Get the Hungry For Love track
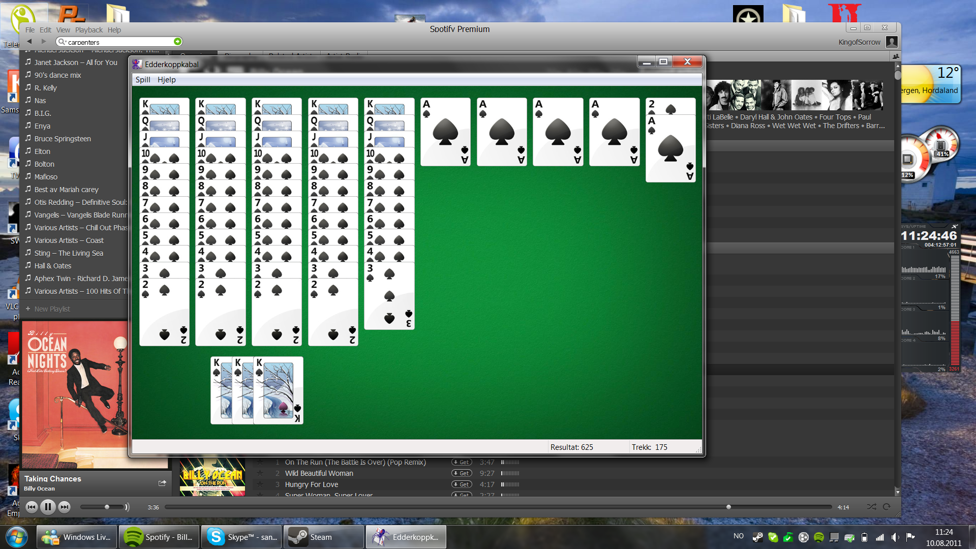This screenshot has height=549, width=976. click(462, 484)
